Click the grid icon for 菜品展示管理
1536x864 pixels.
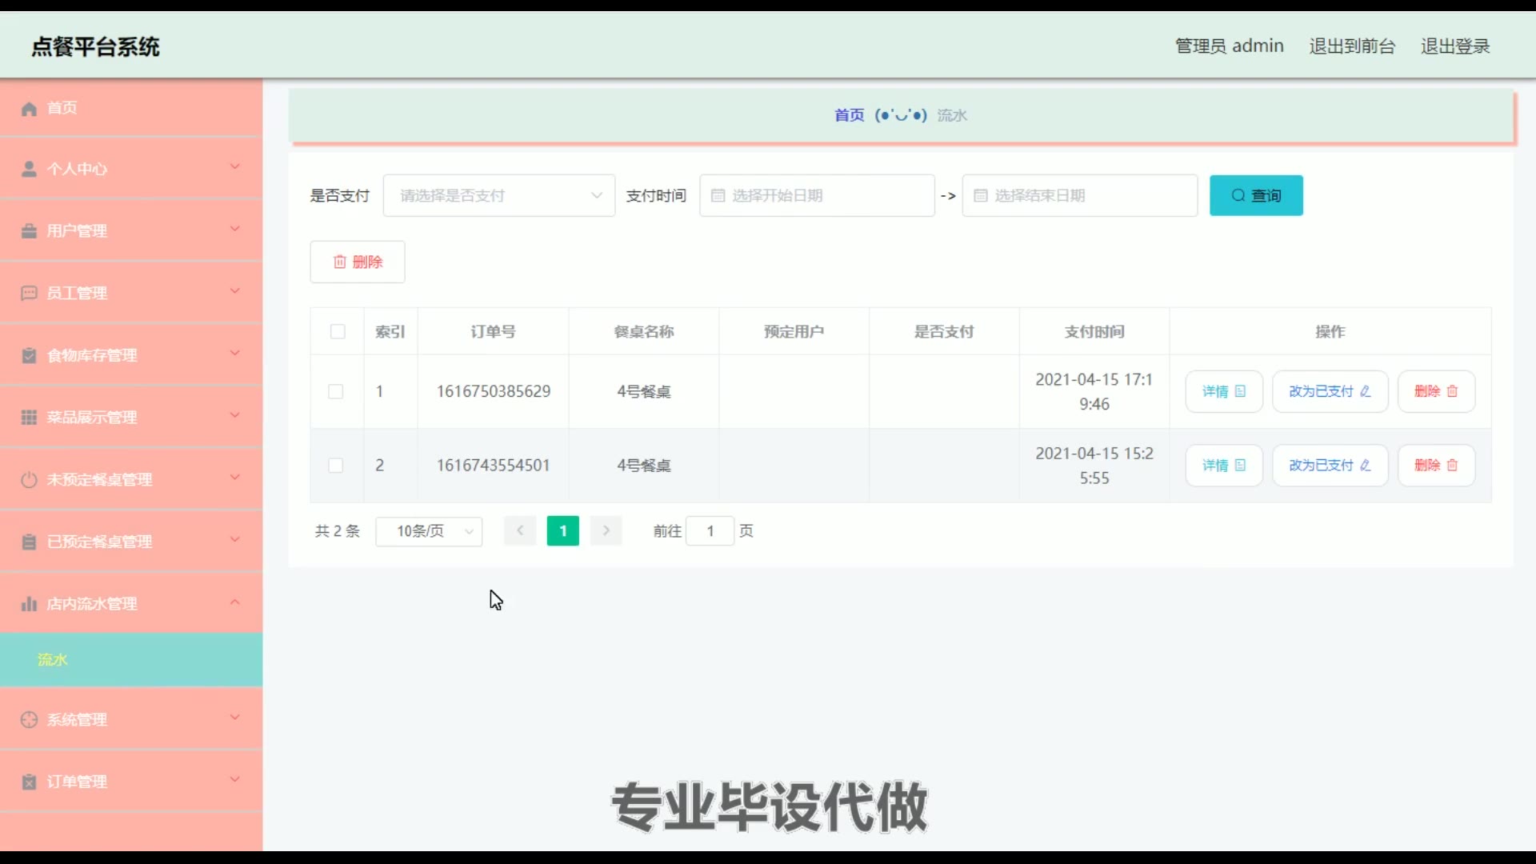pyautogui.click(x=29, y=418)
